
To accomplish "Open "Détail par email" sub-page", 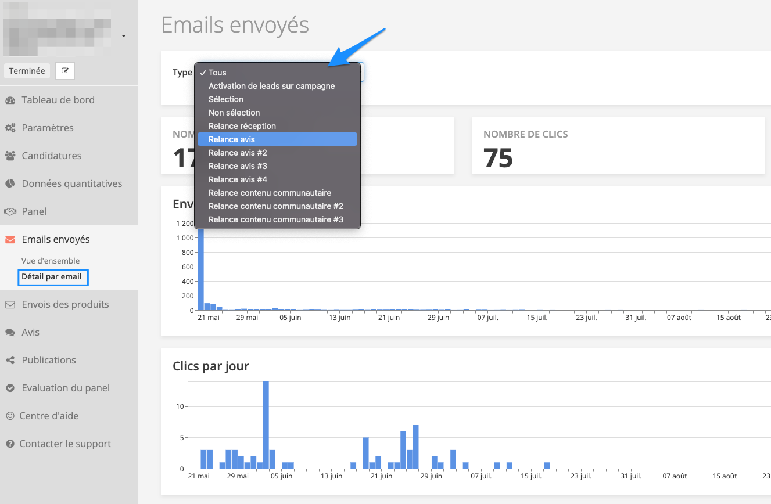I will [52, 277].
